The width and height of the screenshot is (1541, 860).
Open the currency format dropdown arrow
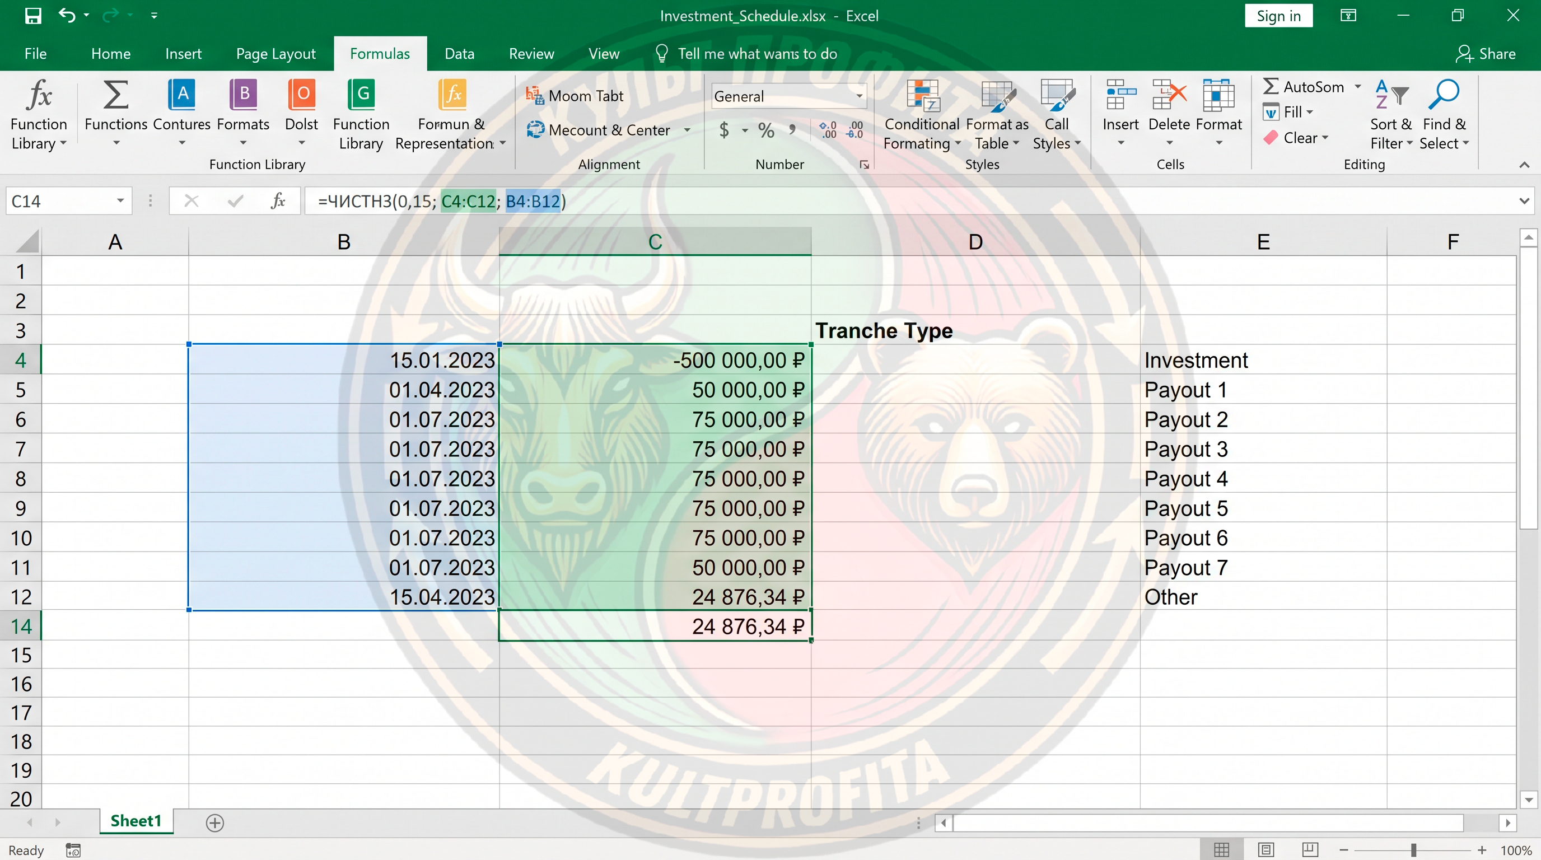pos(745,130)
